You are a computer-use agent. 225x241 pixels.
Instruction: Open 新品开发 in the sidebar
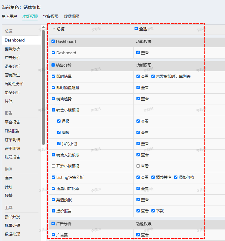click(x=12, y=217)
